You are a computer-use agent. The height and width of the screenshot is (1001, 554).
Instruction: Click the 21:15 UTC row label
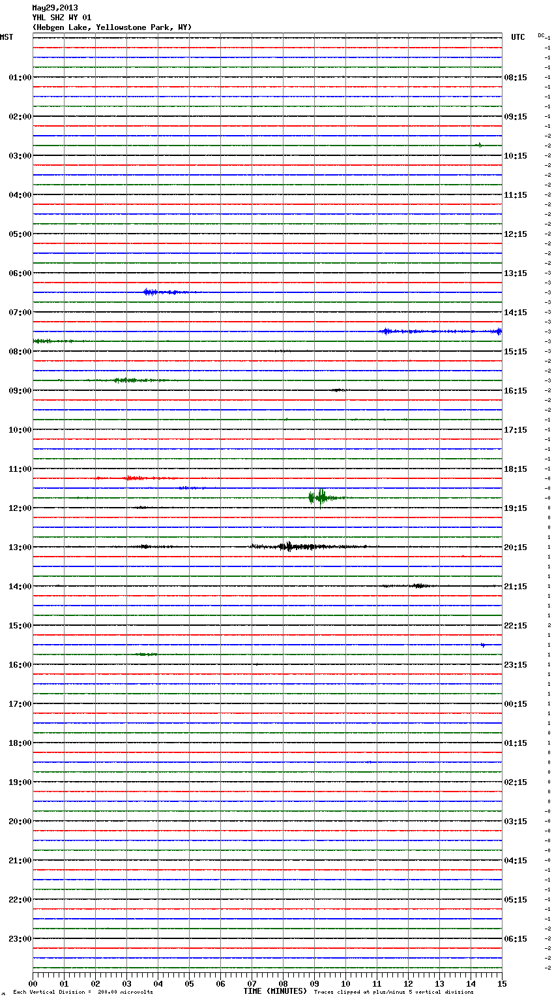[x=516, y=587]
